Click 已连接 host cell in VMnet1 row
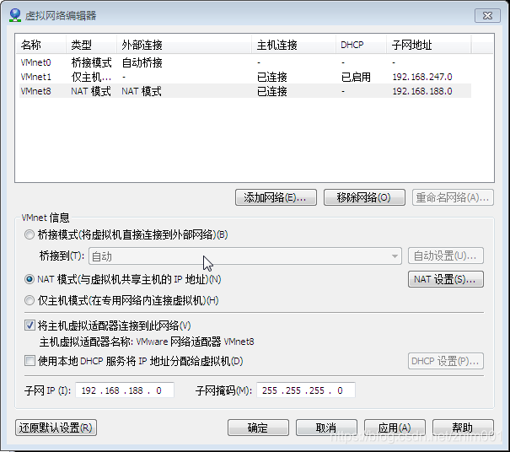 point(272,77)
